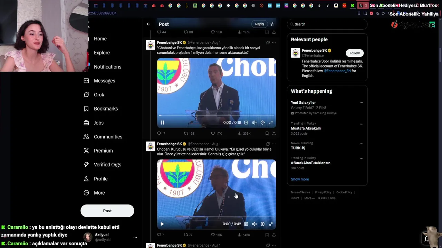
Task: Open Explore in the sidebar
Action: [x=102, y=53]
